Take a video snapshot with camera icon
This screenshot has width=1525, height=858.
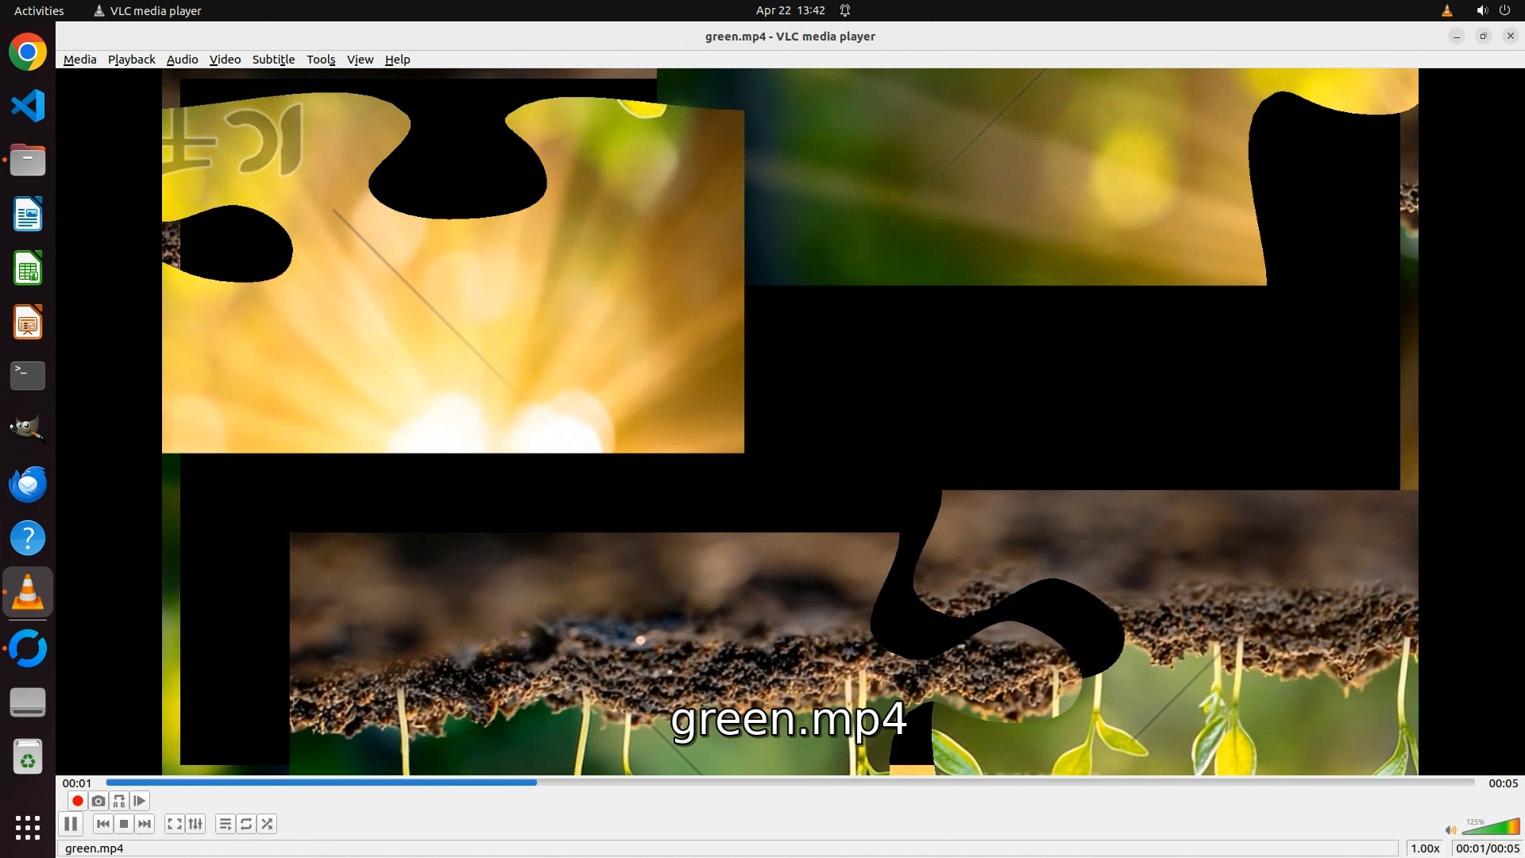click(98, 801)
